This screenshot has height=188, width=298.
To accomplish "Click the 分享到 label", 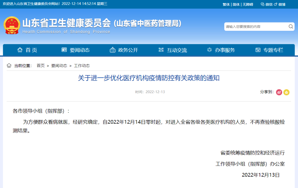I will coord(267,92).
